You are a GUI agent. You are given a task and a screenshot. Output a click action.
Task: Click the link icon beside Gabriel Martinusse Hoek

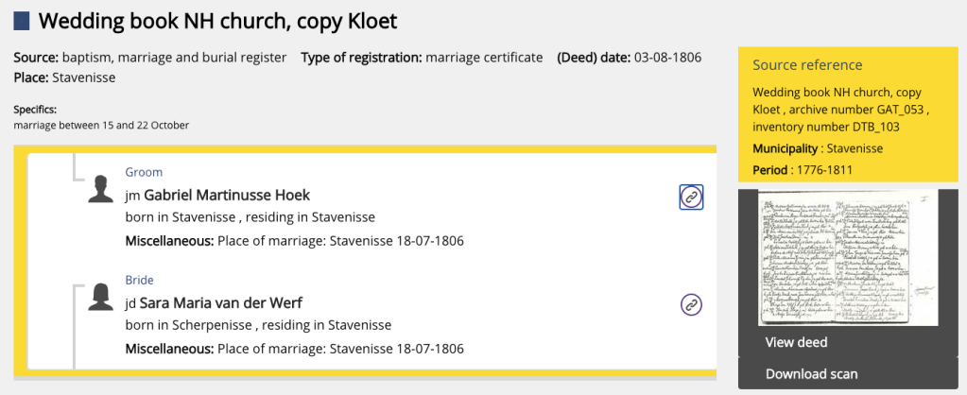pos(691,197)
